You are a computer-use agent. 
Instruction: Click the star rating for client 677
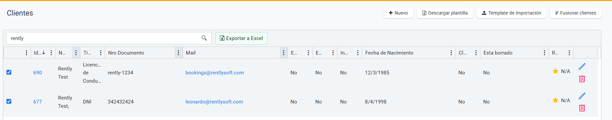[555, 100]
